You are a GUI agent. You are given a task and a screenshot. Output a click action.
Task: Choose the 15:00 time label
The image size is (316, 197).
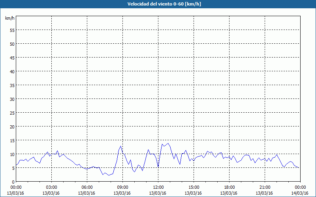(x=194, y=187)
